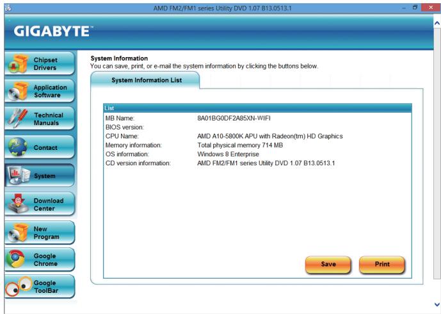Click the BIOS version label
441x314 pixels.
point(124,128)
